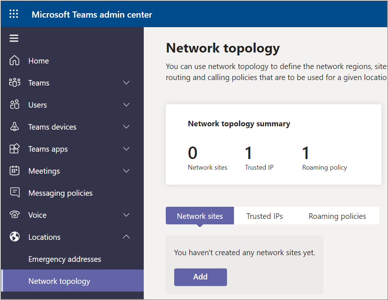Expand the Voice menu chevron
The width and height of the screenshot is (388, 300).
pos(126,215)
